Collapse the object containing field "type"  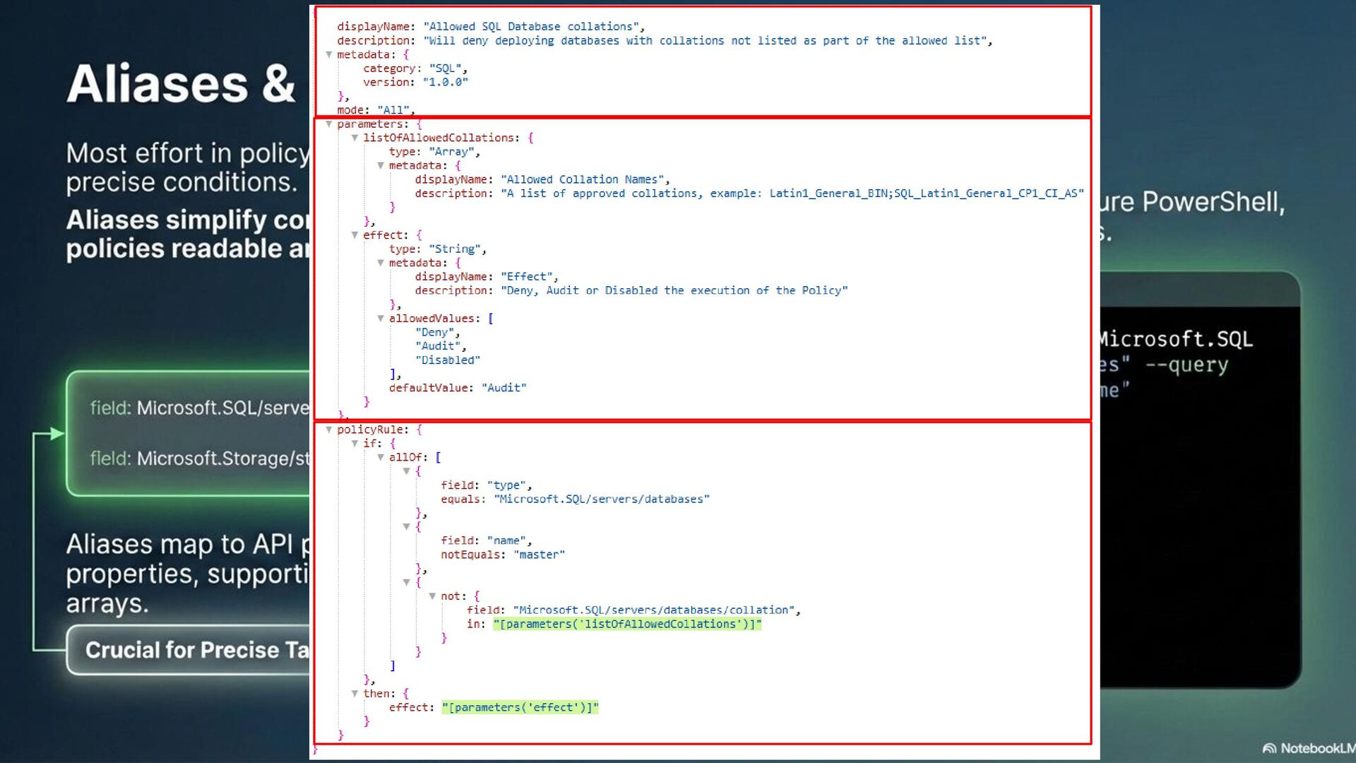[x=407, y=471]
